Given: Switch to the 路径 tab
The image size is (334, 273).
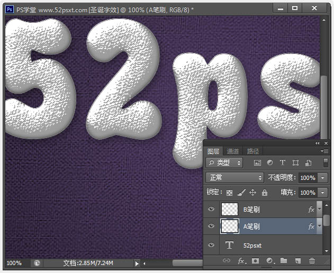Looking at the screenshot, I should pyautogui.click(x=253, y=151).
